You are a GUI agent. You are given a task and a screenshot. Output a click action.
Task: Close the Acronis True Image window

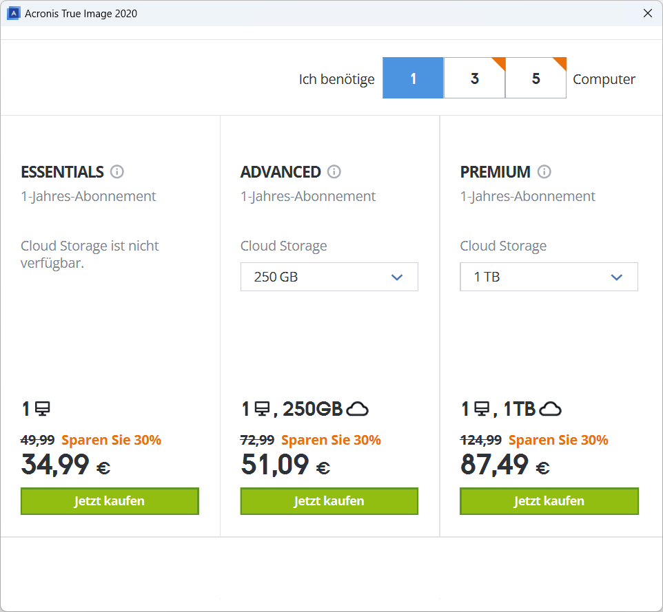[647, 13]
